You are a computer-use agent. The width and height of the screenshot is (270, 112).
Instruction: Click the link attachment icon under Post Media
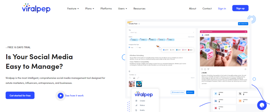[138, 78]
